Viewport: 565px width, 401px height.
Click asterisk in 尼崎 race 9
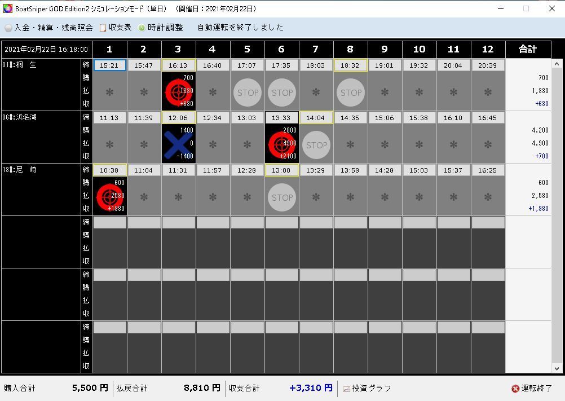coord(385,197)
